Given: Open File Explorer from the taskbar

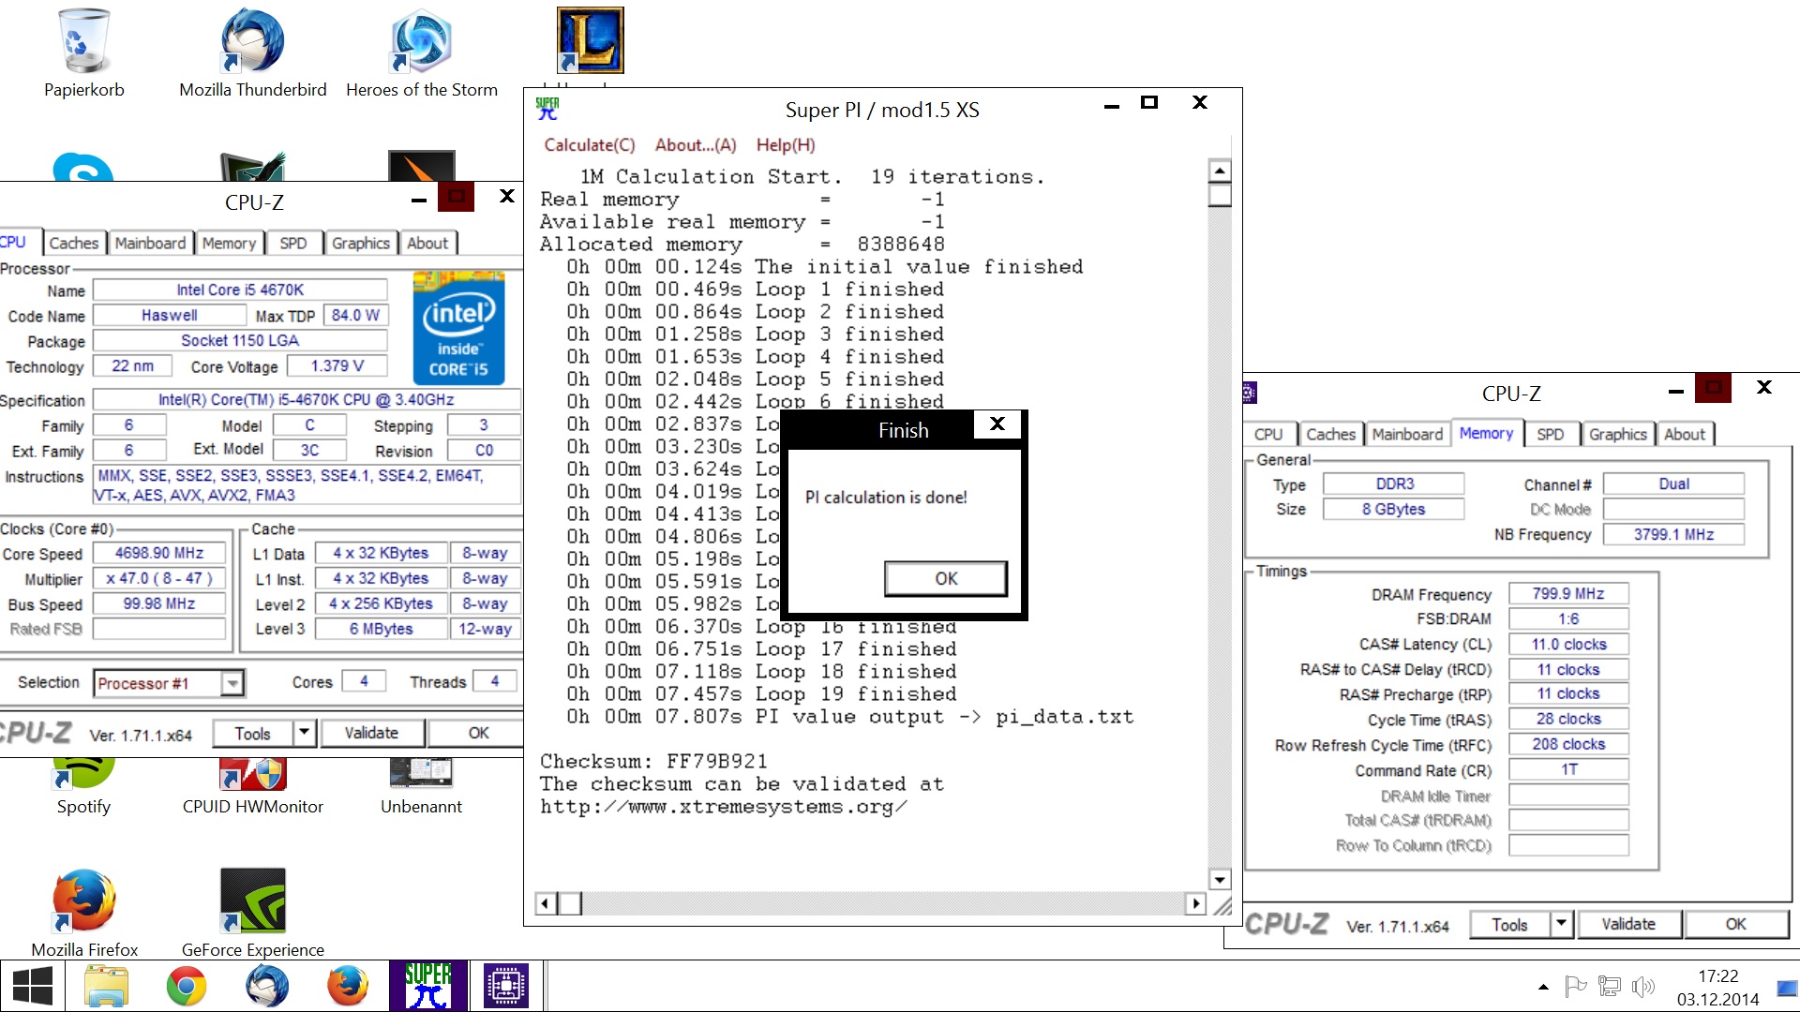Looking at the screenshot, I should click(x=106, y=986).
